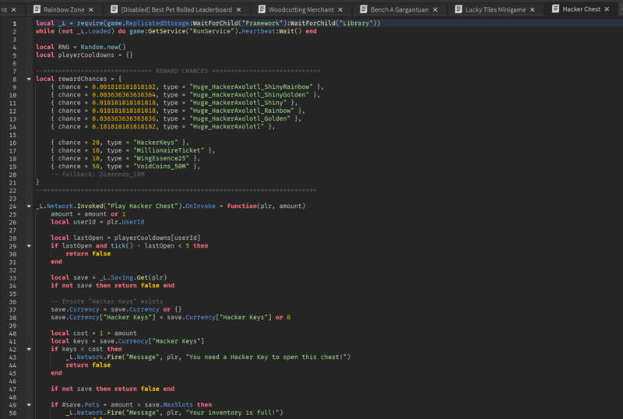The width and height of the screenshot is (623, 419).
Task: Click the Woodcutting Merchant tab's script icon
Action: coord(260,9)
